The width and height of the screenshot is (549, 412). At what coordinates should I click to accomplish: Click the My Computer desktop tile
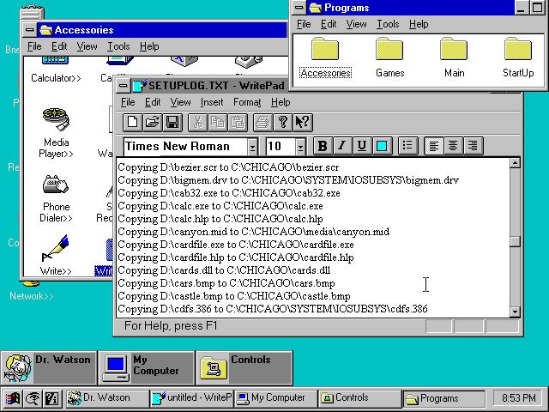point(147,368)
